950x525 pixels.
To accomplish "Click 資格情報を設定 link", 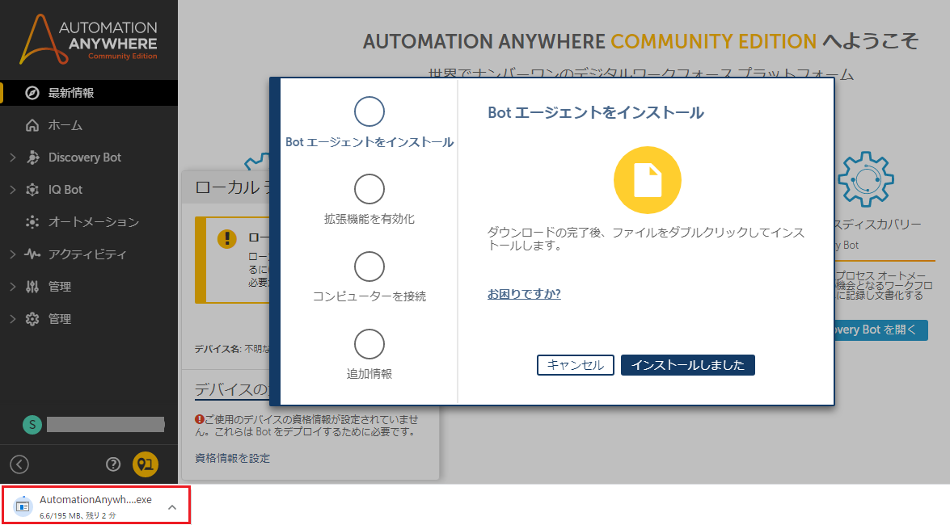I will coord(233,459).
